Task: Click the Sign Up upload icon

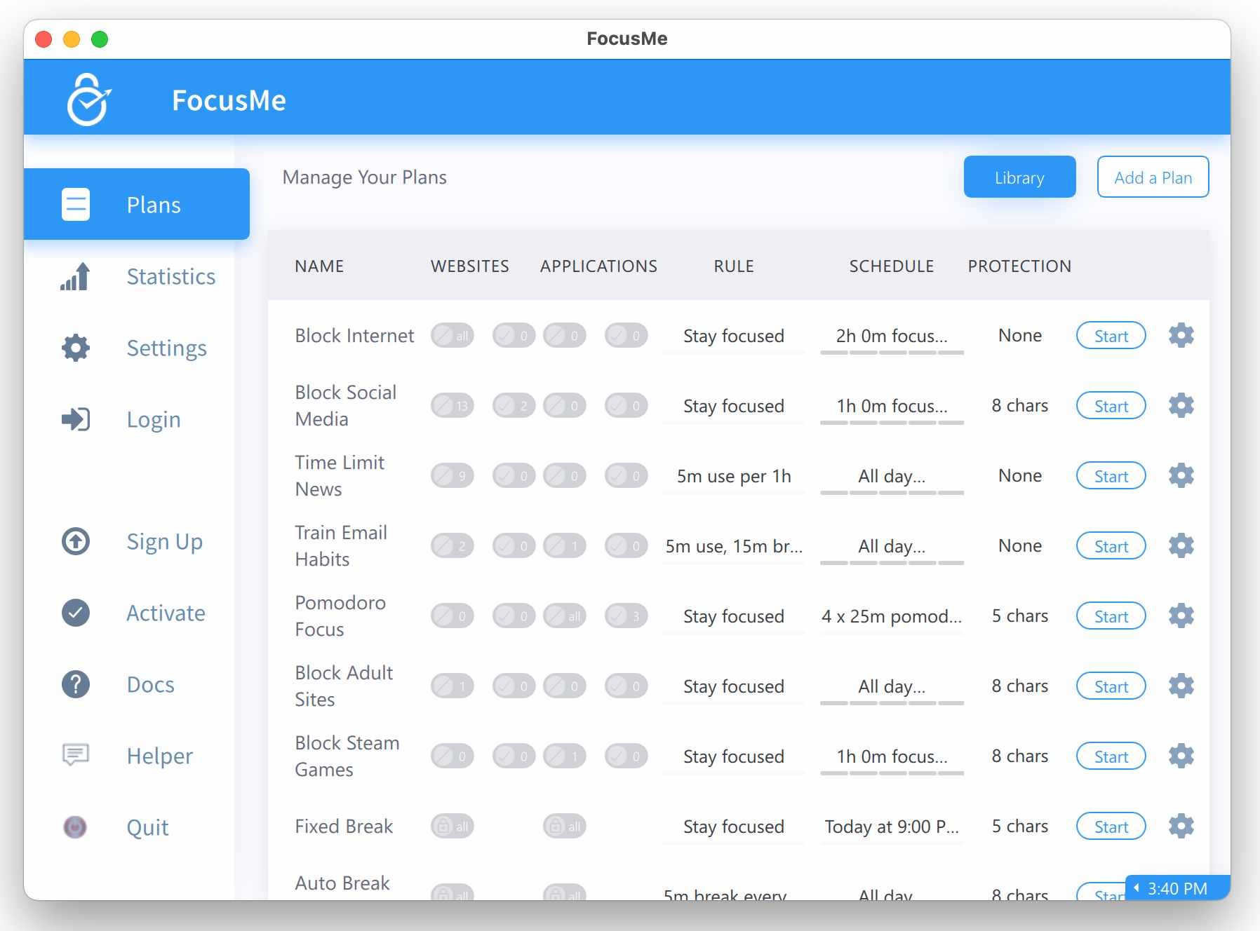Action: [x=76, y=541]
